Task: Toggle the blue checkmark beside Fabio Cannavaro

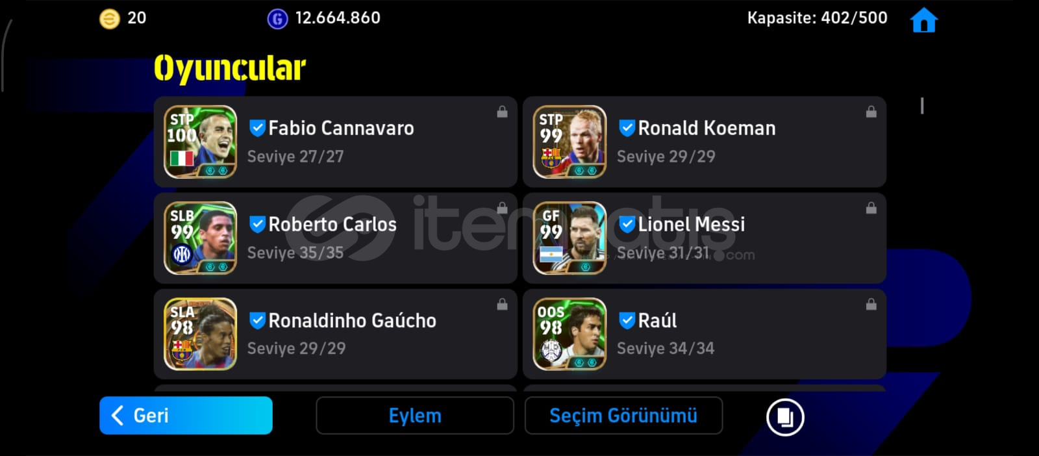Action: point(257,128)
